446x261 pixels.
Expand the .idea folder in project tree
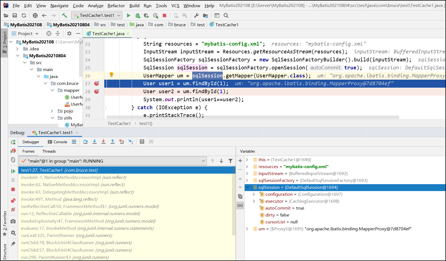(17, 49)
